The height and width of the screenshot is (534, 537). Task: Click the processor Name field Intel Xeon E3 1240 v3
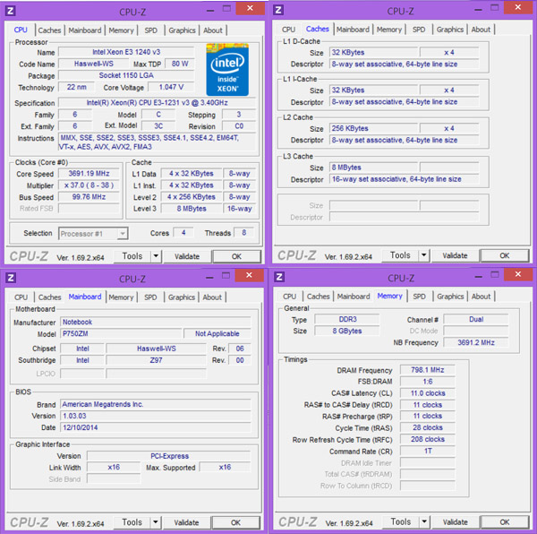coord(126,52)
